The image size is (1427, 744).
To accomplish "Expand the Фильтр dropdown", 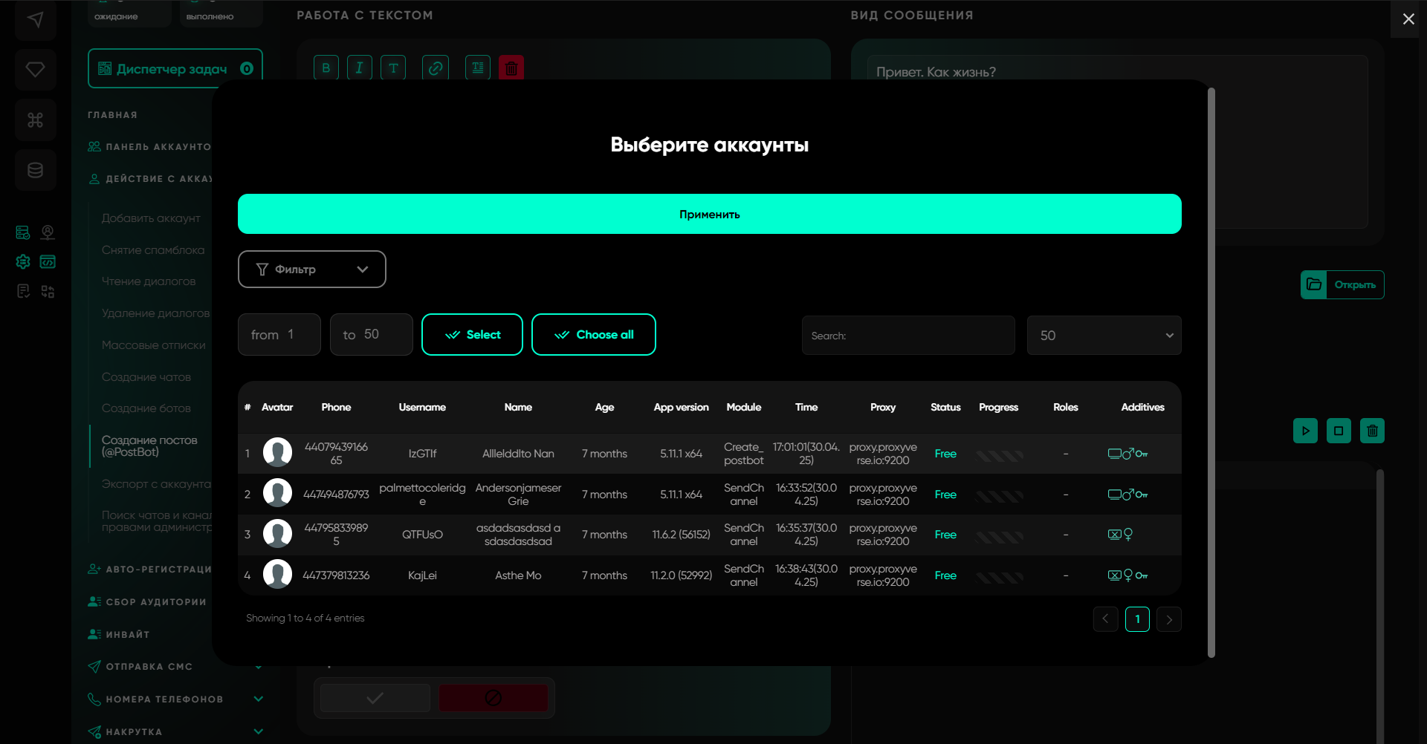I will 311,269.
